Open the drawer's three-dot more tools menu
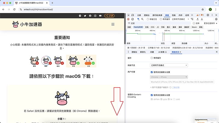The width and height of the screenshot is (219, 123). point(128,52)
